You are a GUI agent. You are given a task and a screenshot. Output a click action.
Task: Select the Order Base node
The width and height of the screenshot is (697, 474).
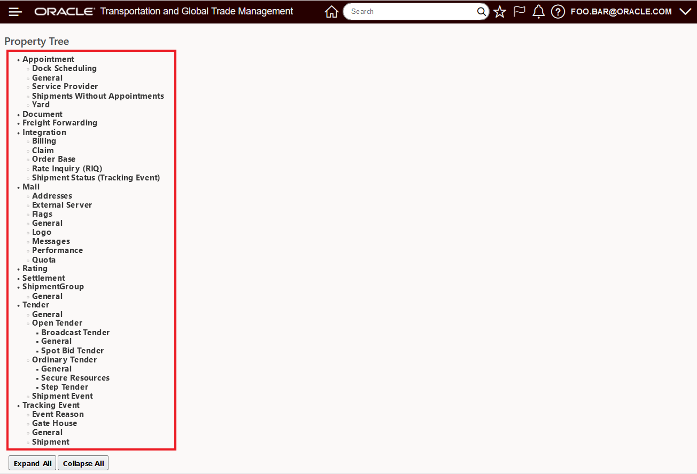click(53, 159)
